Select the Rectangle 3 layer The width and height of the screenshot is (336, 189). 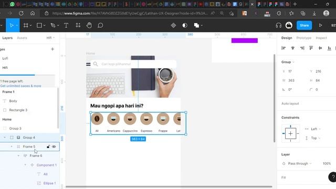point(18,110)
